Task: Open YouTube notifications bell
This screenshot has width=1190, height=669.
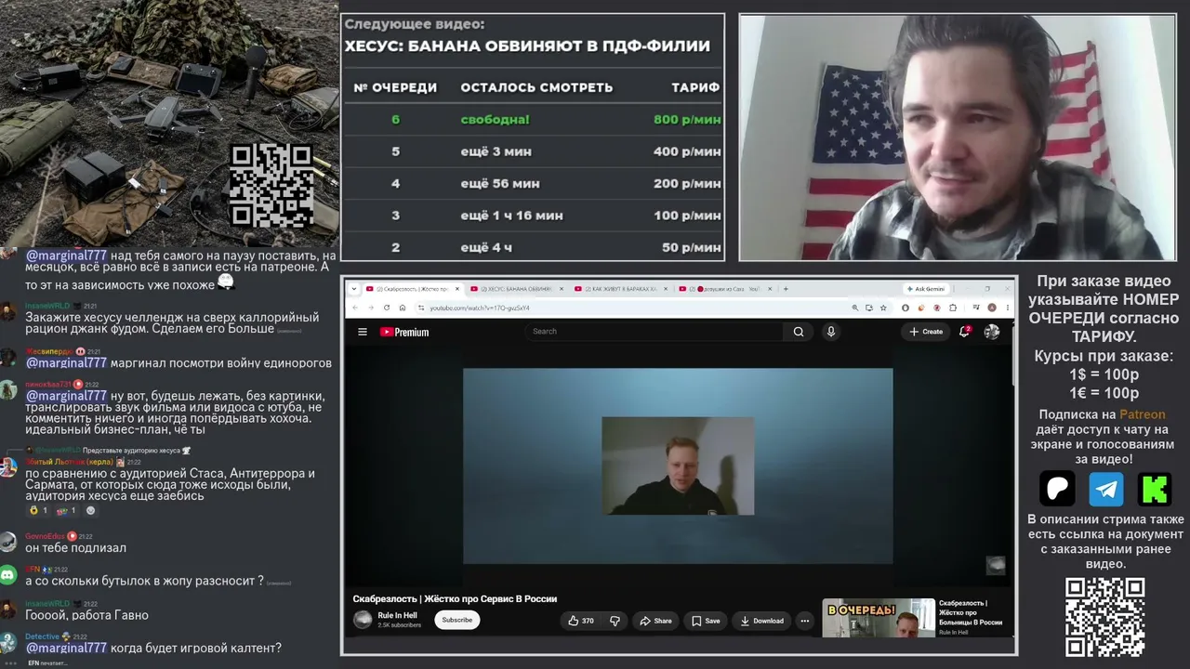Action: (x=965, y=332)
